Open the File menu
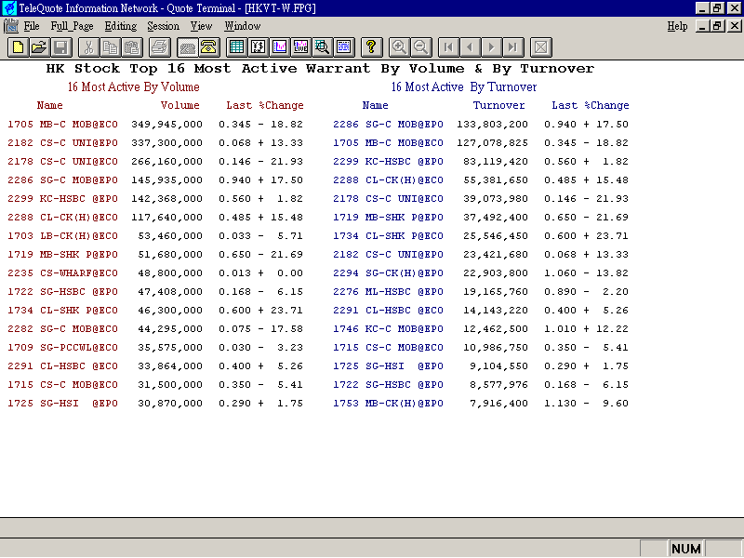 [32, 26]
